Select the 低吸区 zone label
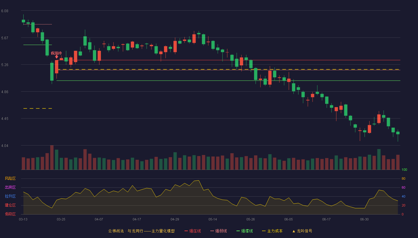418x238 pixels. point(10,214)
